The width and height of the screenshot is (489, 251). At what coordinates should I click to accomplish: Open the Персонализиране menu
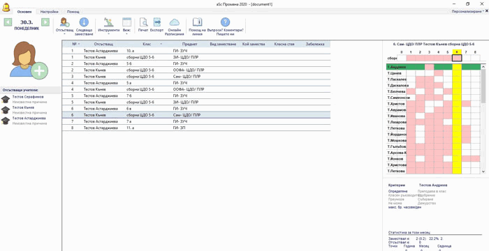tap(468, 11)
